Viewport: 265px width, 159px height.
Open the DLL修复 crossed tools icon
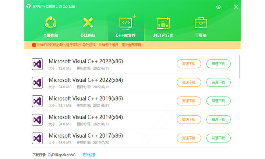click(88, 22)
